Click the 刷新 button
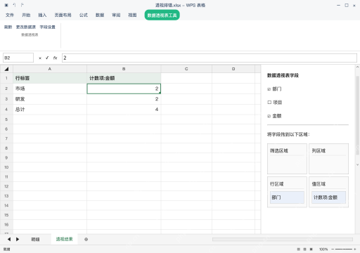 point(8,27)
